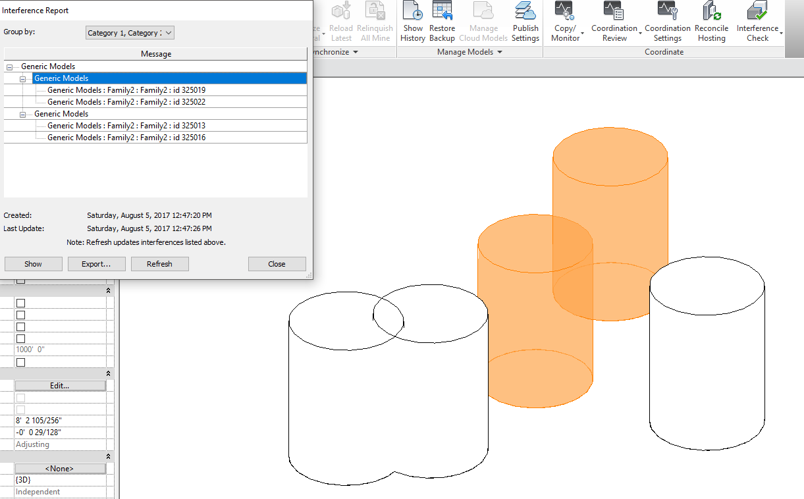804x499 pixels.
Task: Open the Copy/Monitor dropdown arrow
Action: click(583, 33)
